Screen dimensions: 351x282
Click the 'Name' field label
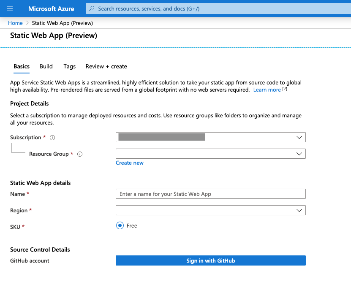point(17,194)
